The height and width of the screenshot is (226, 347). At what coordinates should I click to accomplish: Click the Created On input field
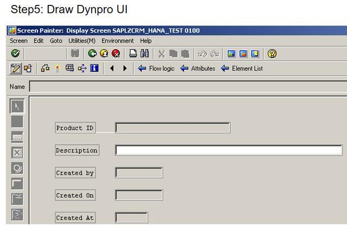tap(139, 195)
